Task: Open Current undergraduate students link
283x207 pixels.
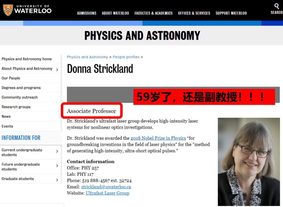Action: 22,152
